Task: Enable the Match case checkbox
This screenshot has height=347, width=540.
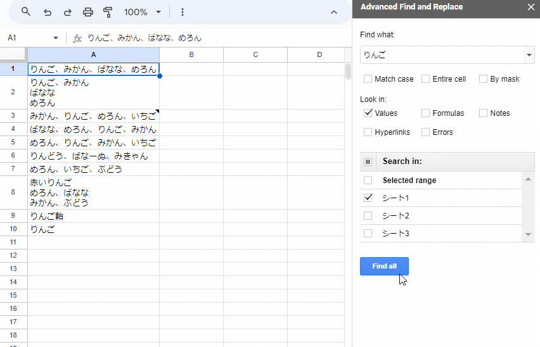Action: pyautogui.click(x=368, y=79)
